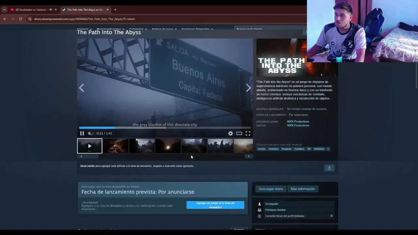Select the ruined skyline screenshot thumbnail

click(220, 146)
